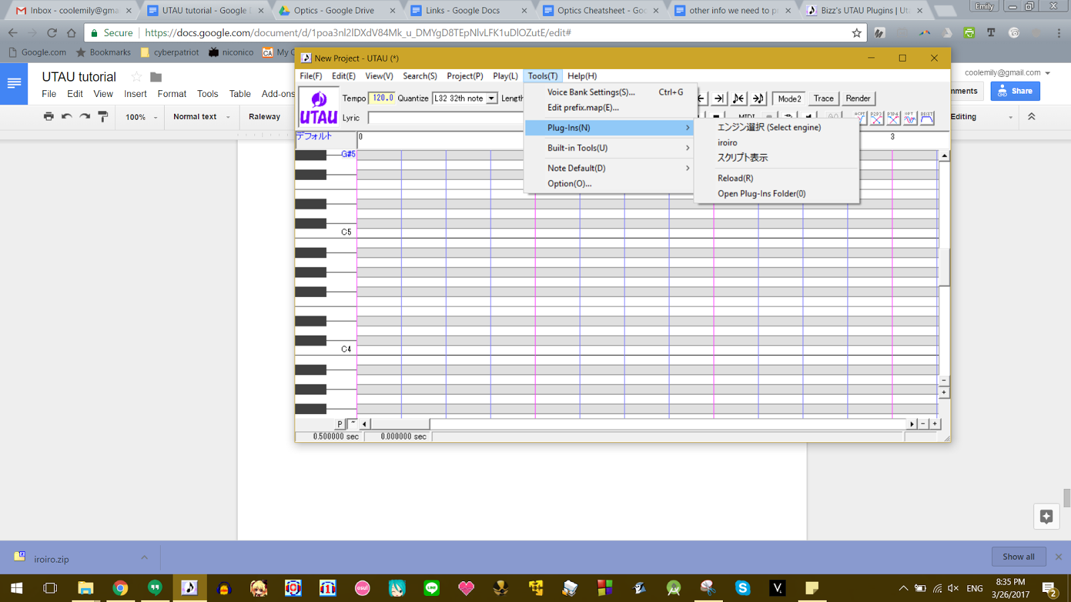Viewport: 1071px width, 602px height.
Task: Click the Tempo 120.0 field
Action: (x=382, y=98)
